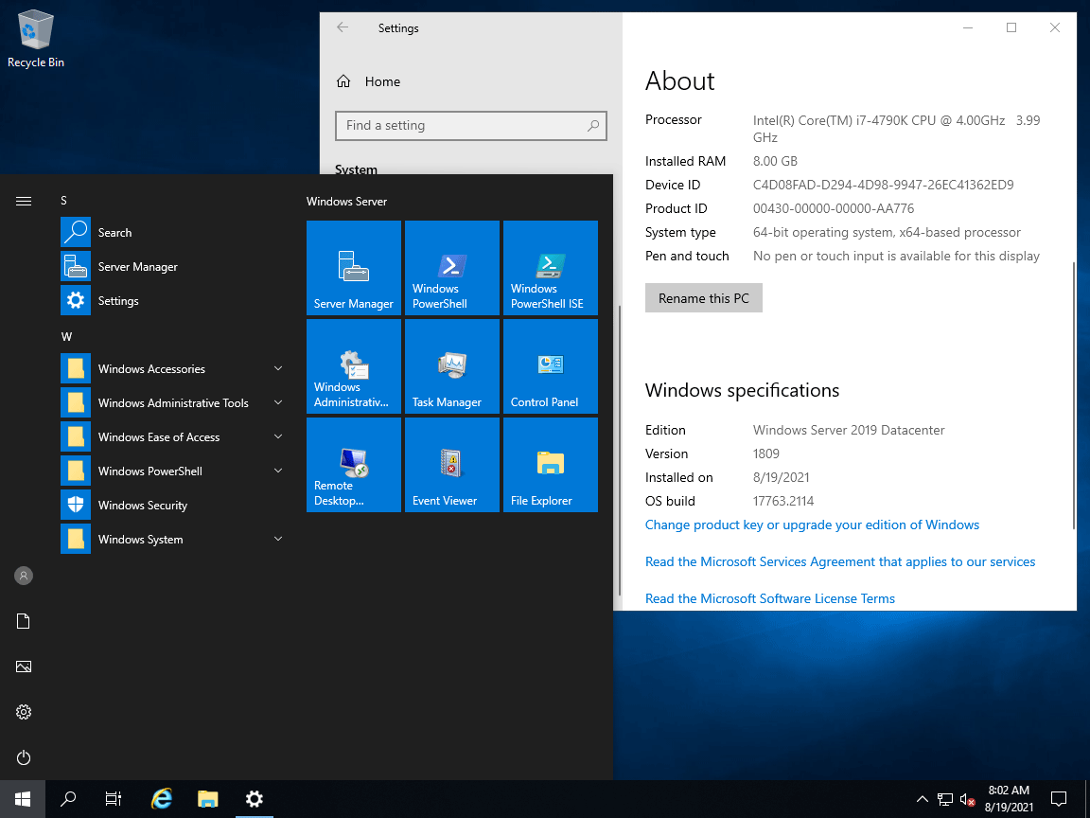
Task: Open Task View on the taskbar
Action: [114, 798]
